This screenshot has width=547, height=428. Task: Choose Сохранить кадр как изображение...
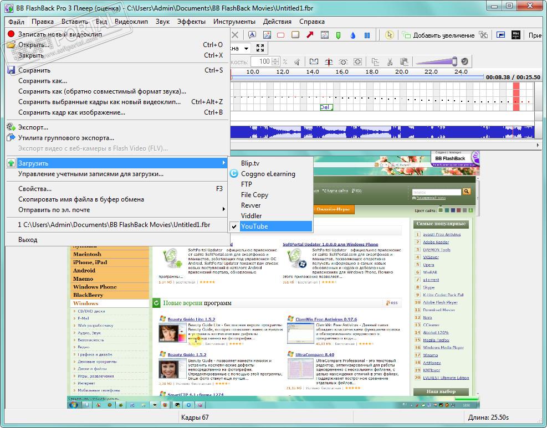pos(117,112)
